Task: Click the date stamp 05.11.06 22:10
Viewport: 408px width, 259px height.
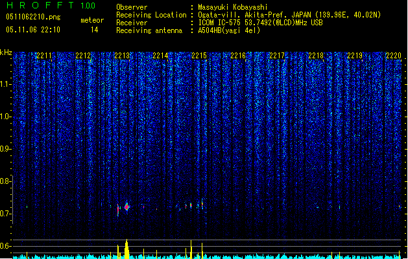Action: click(x=33, y=30)
